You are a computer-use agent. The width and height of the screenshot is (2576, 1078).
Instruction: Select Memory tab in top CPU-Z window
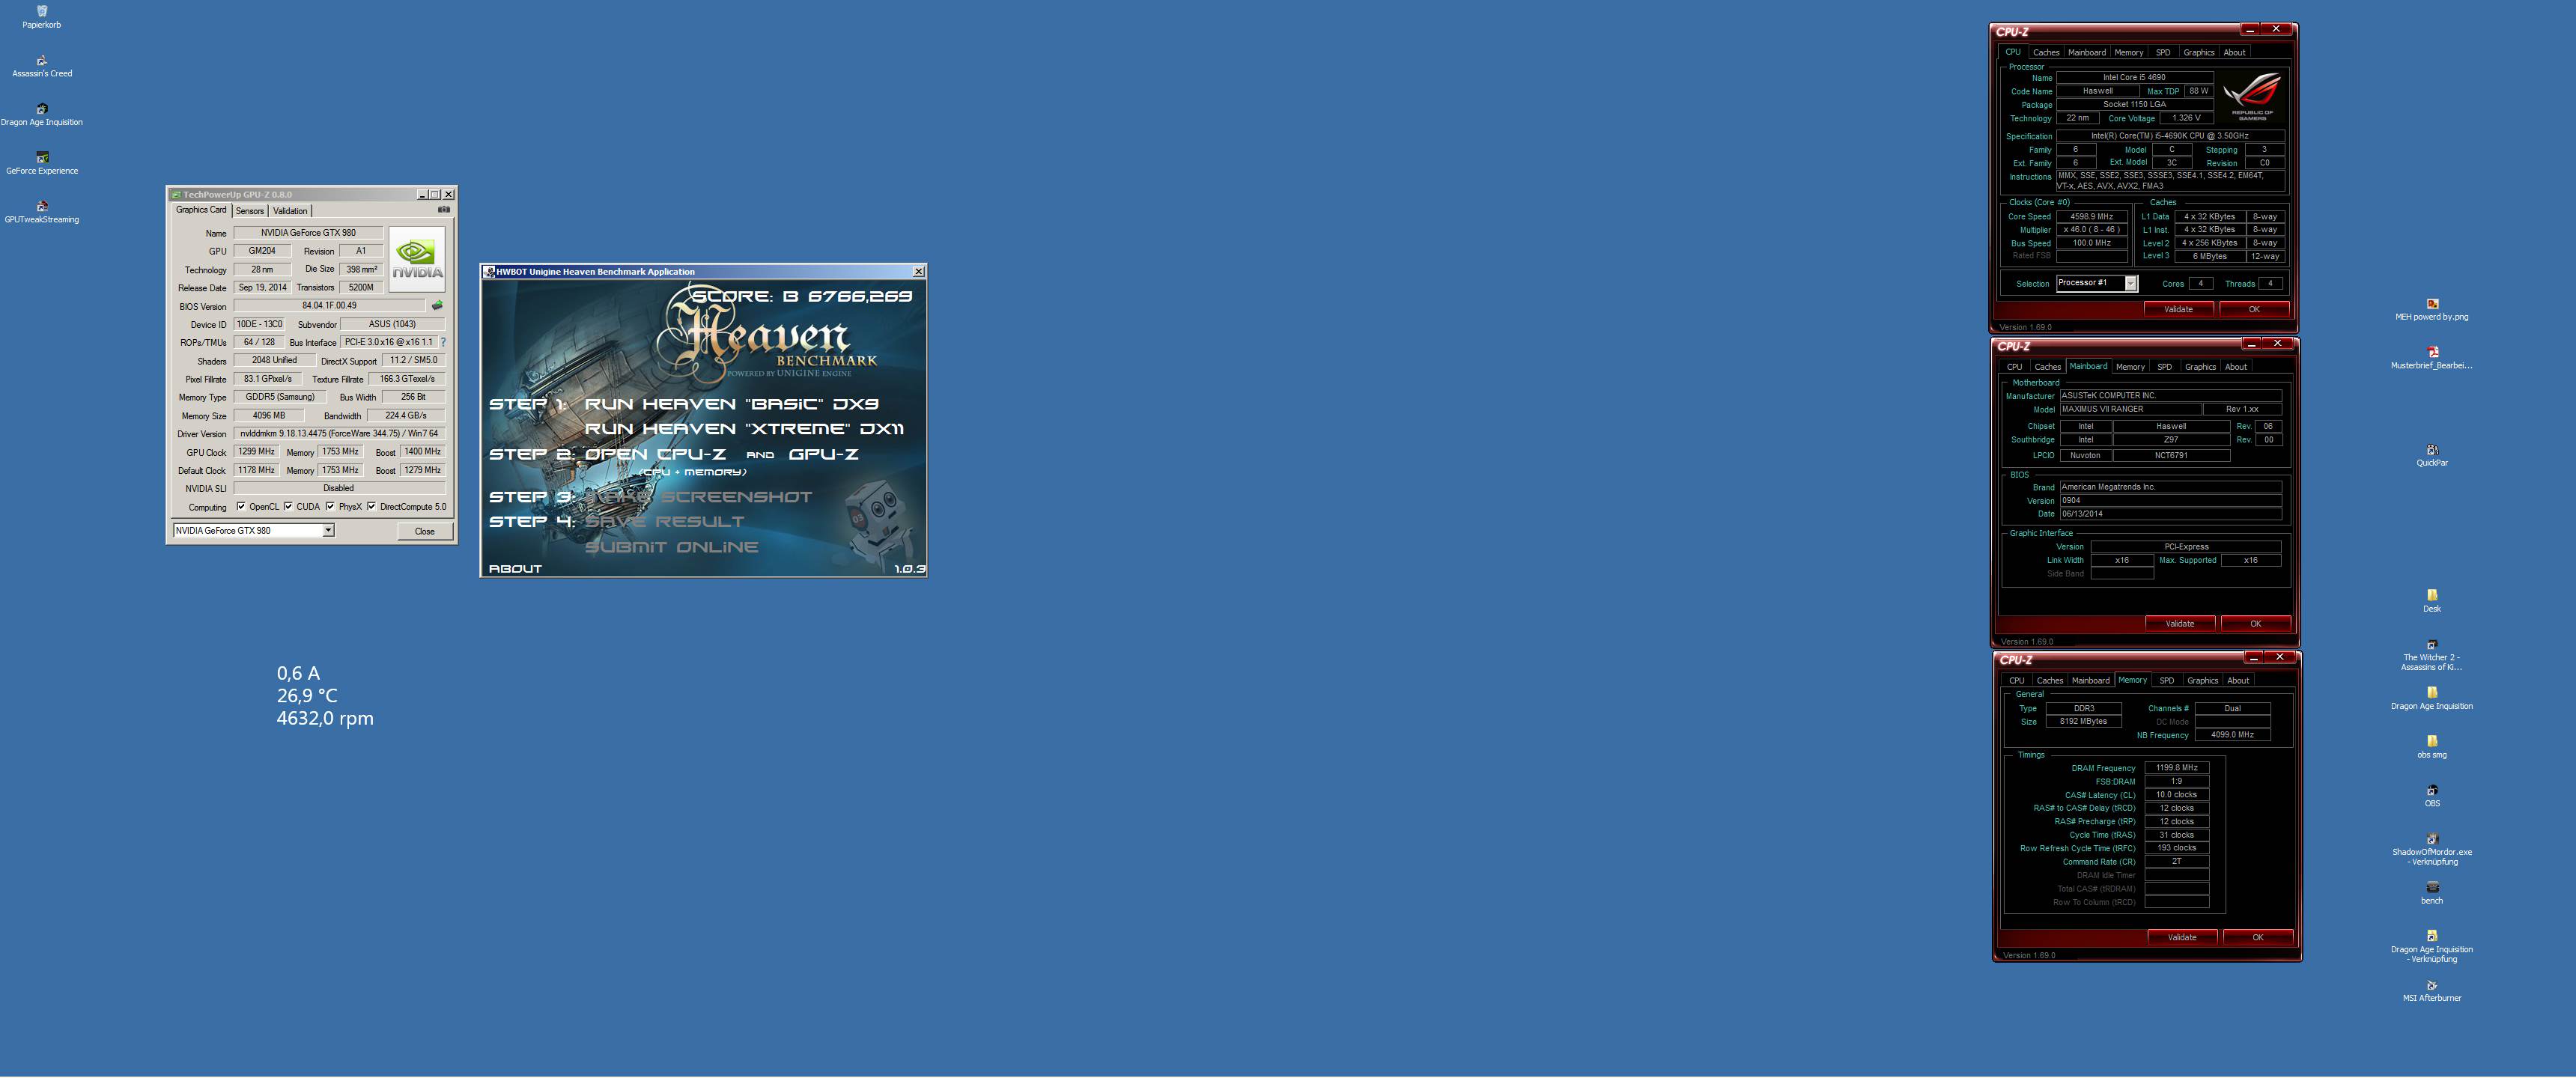coord(2128,52)
